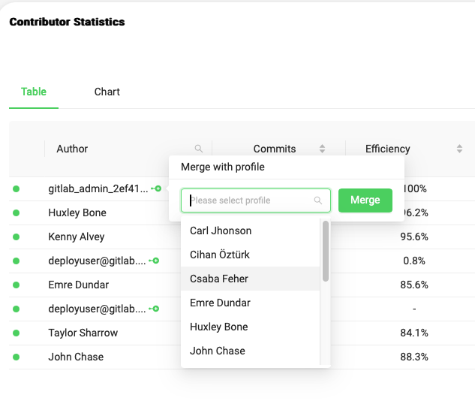Pick Csaba Feher from dropdown options

[x=219, y=279]
